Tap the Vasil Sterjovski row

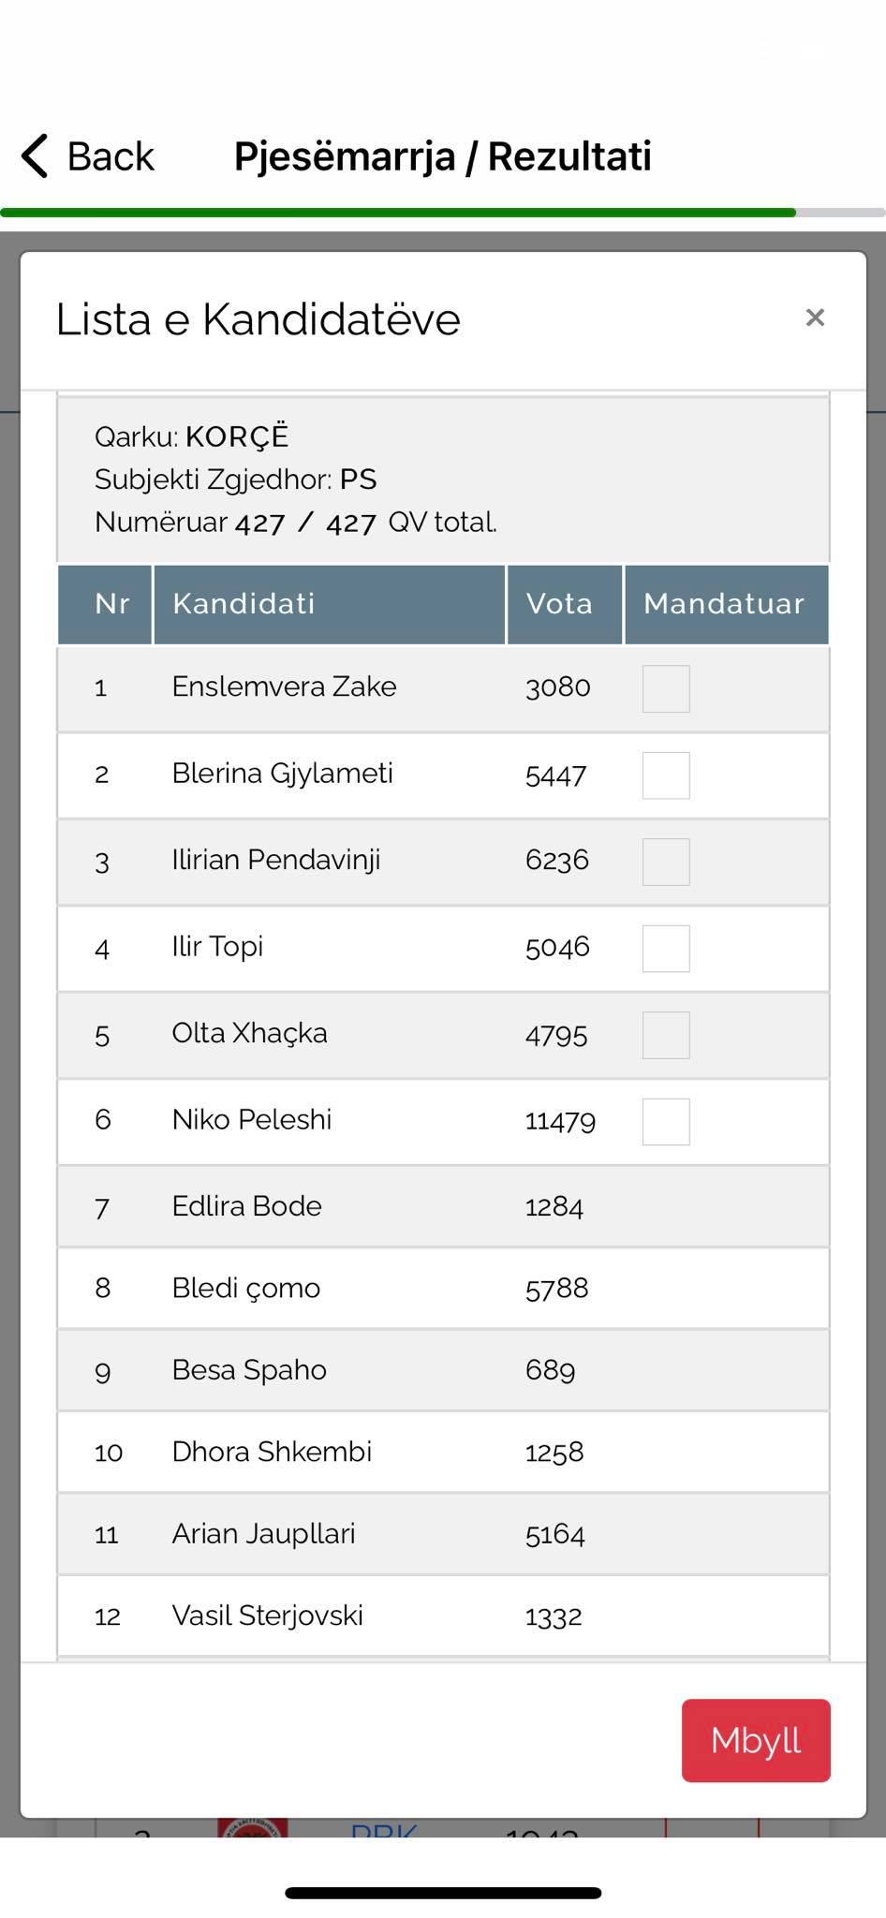click(x=443, y=1616)
